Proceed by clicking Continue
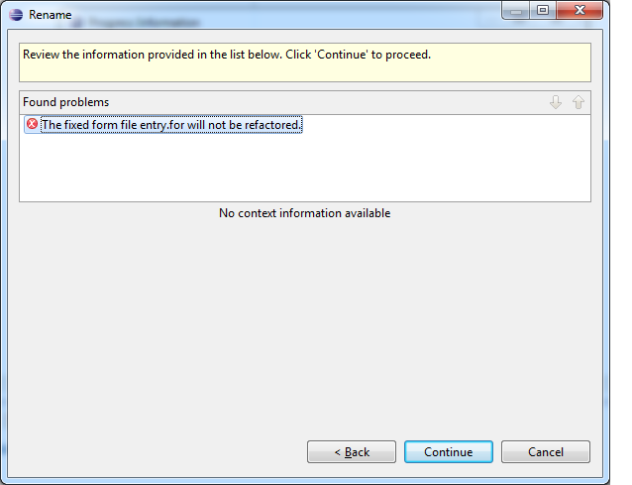This screenshot has height=485, width=632. (448, 451)
